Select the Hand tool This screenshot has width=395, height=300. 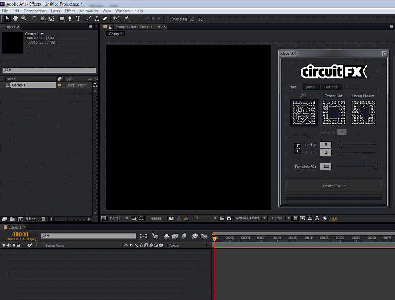[x=15, y=19]
